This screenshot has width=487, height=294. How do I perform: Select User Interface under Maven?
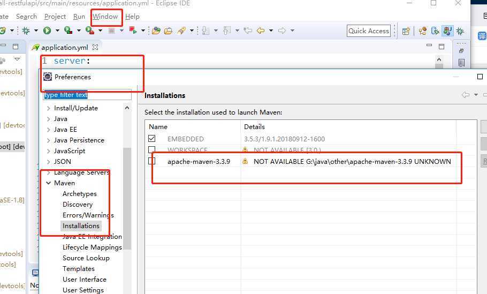[x=85, y=280]
